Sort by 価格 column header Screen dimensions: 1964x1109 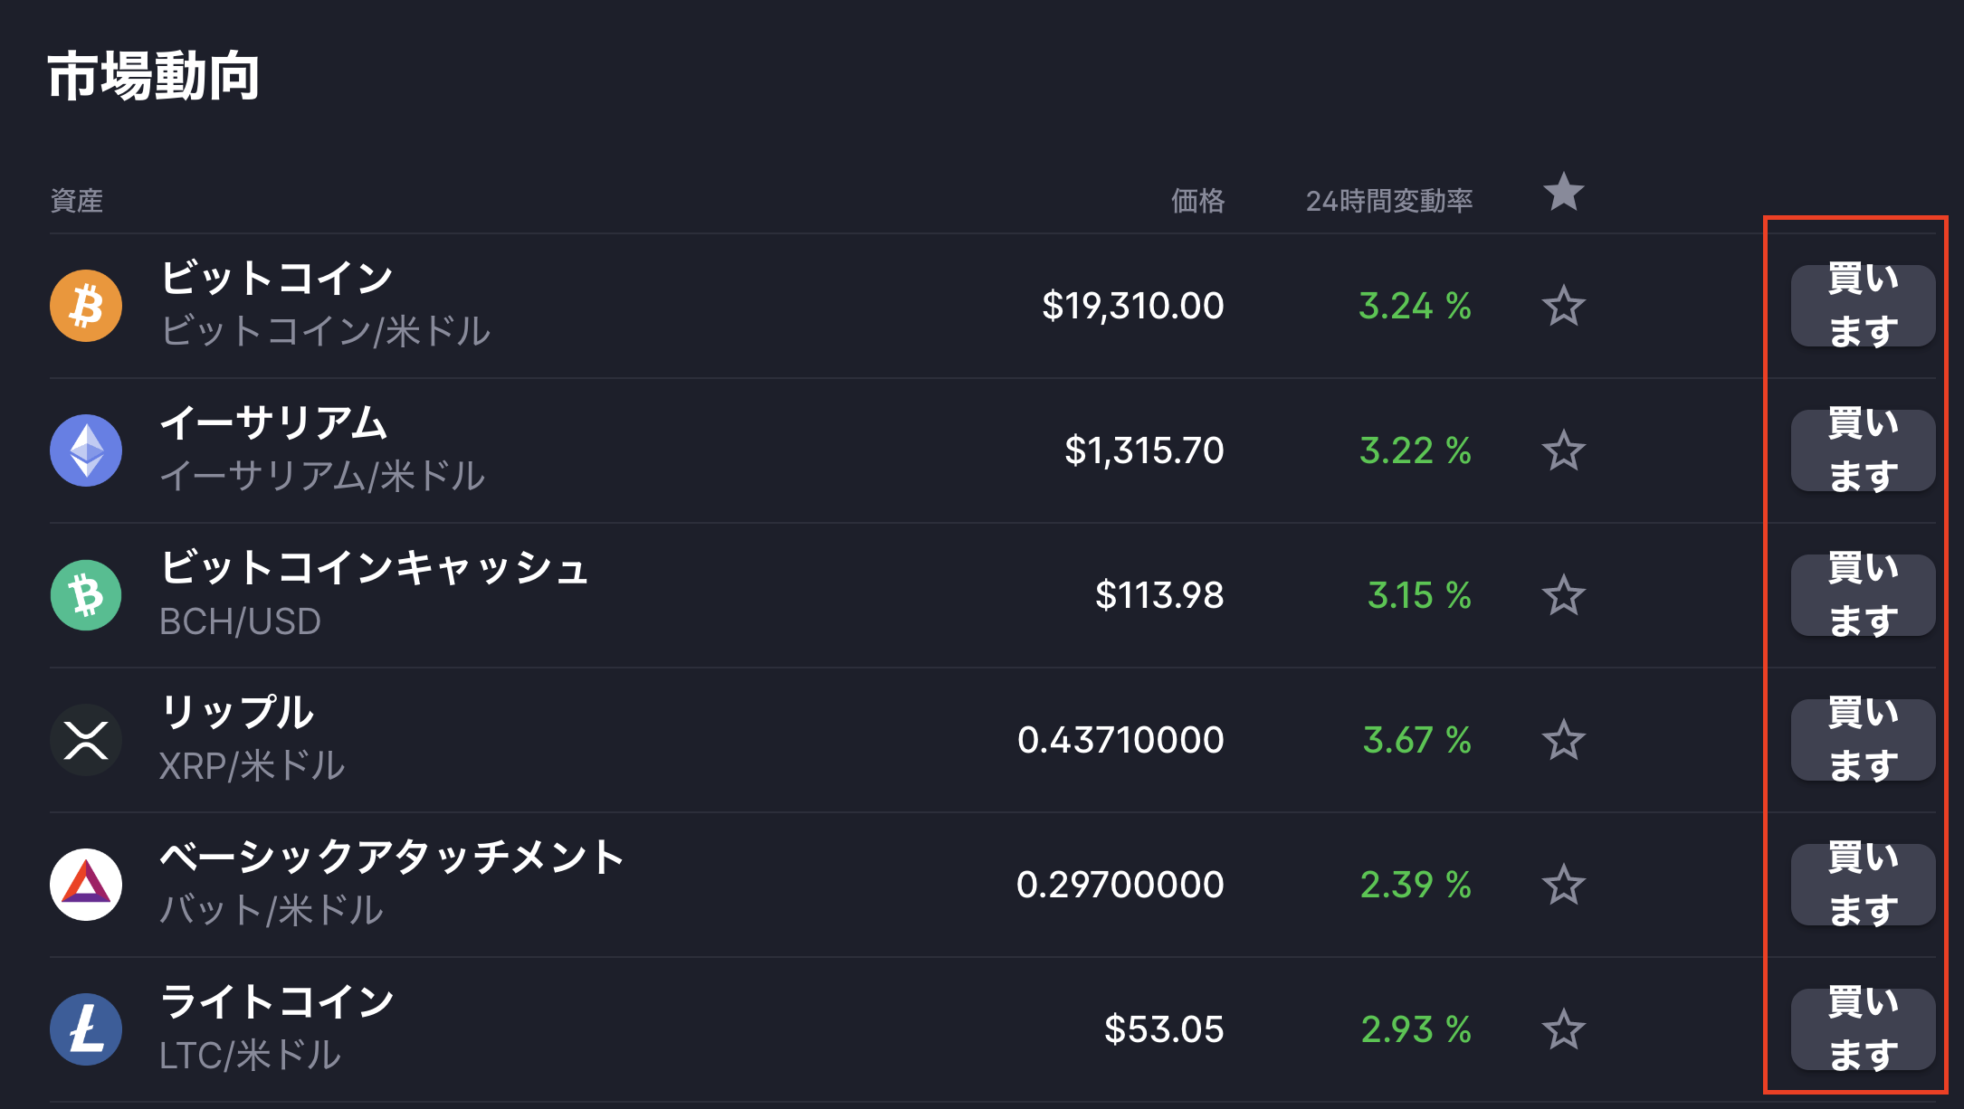coord(1197,201)
